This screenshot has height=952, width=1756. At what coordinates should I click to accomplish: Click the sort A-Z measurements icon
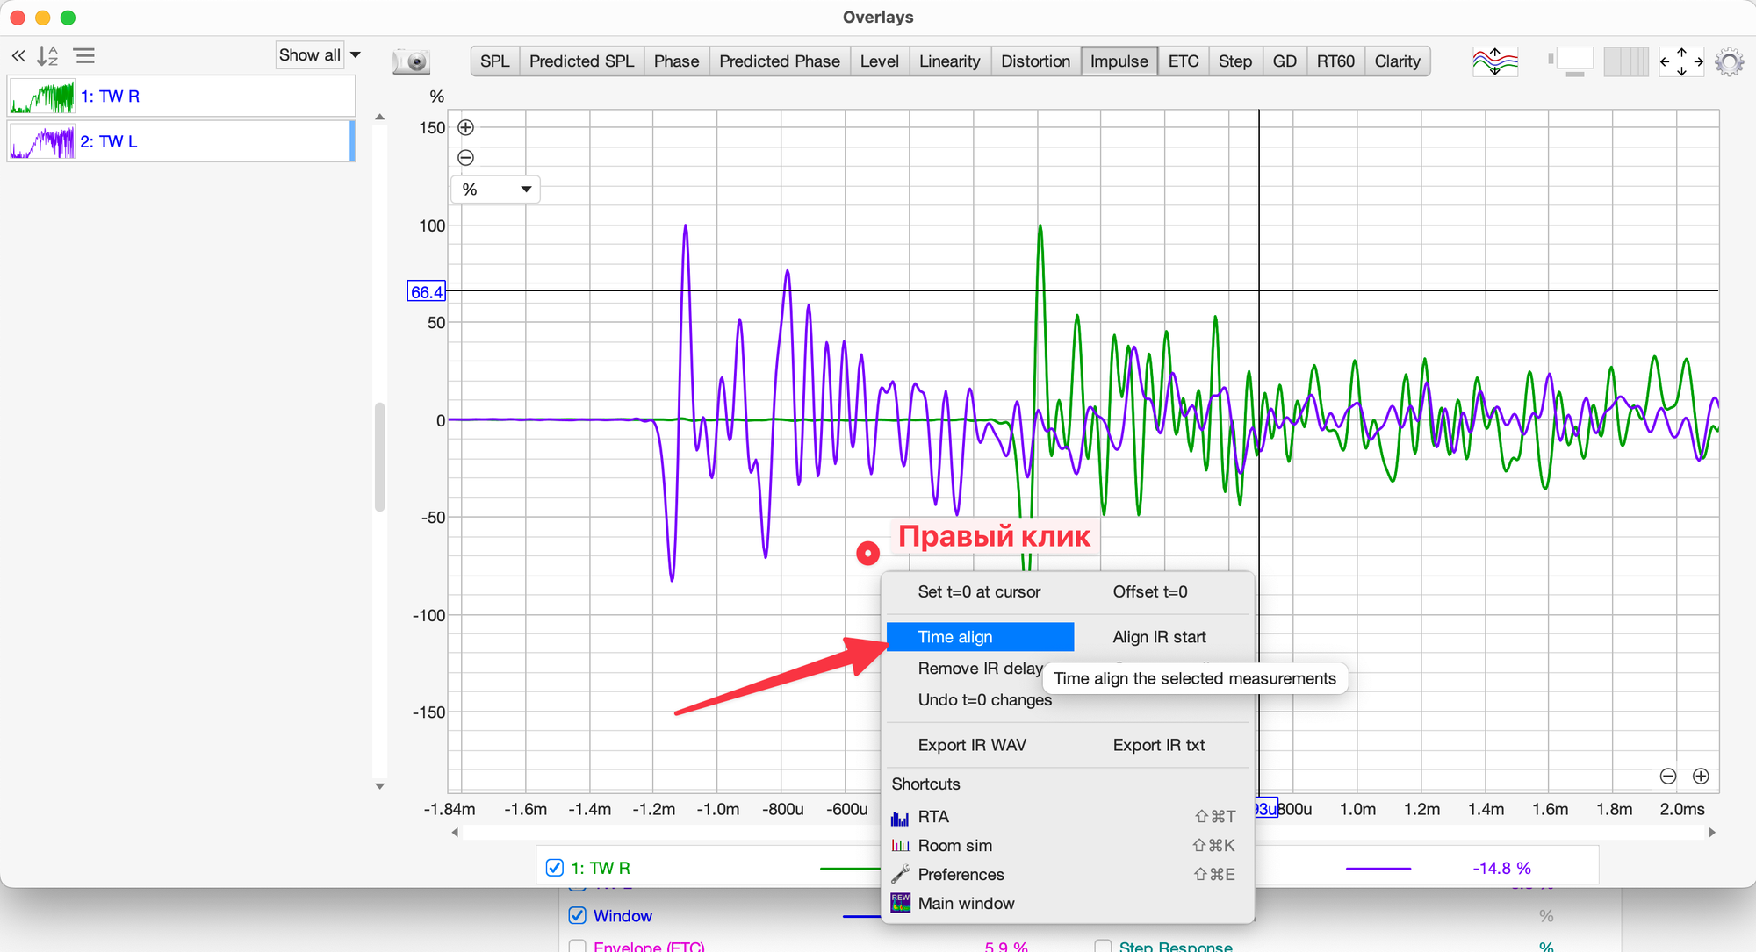coord(47,56)
